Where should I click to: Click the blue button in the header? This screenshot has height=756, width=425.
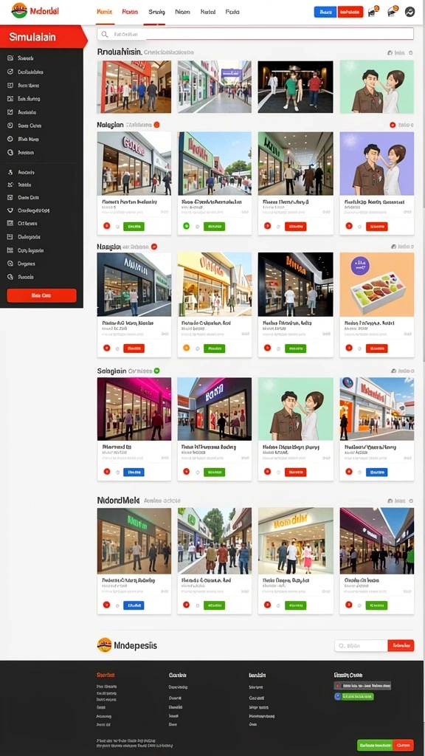(325, 12)
